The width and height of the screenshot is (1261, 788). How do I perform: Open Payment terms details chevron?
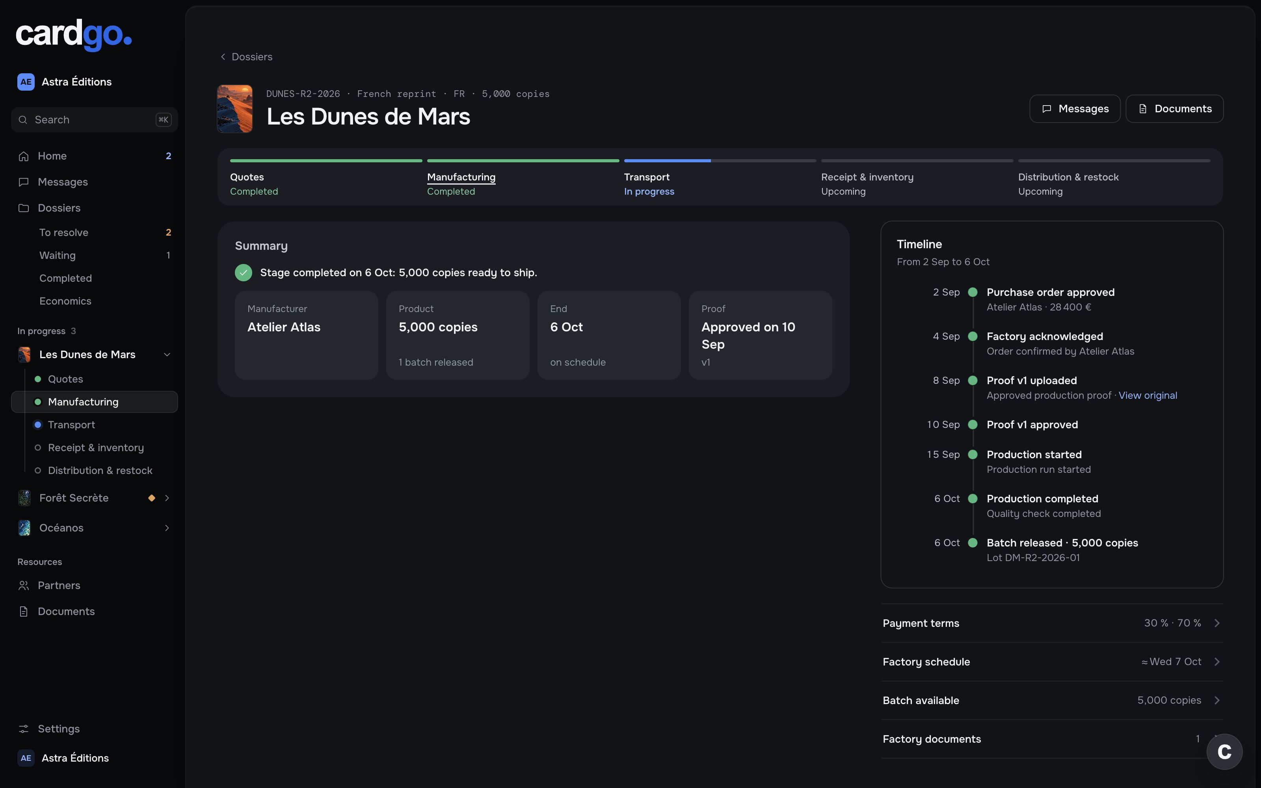pos(1217,623)
